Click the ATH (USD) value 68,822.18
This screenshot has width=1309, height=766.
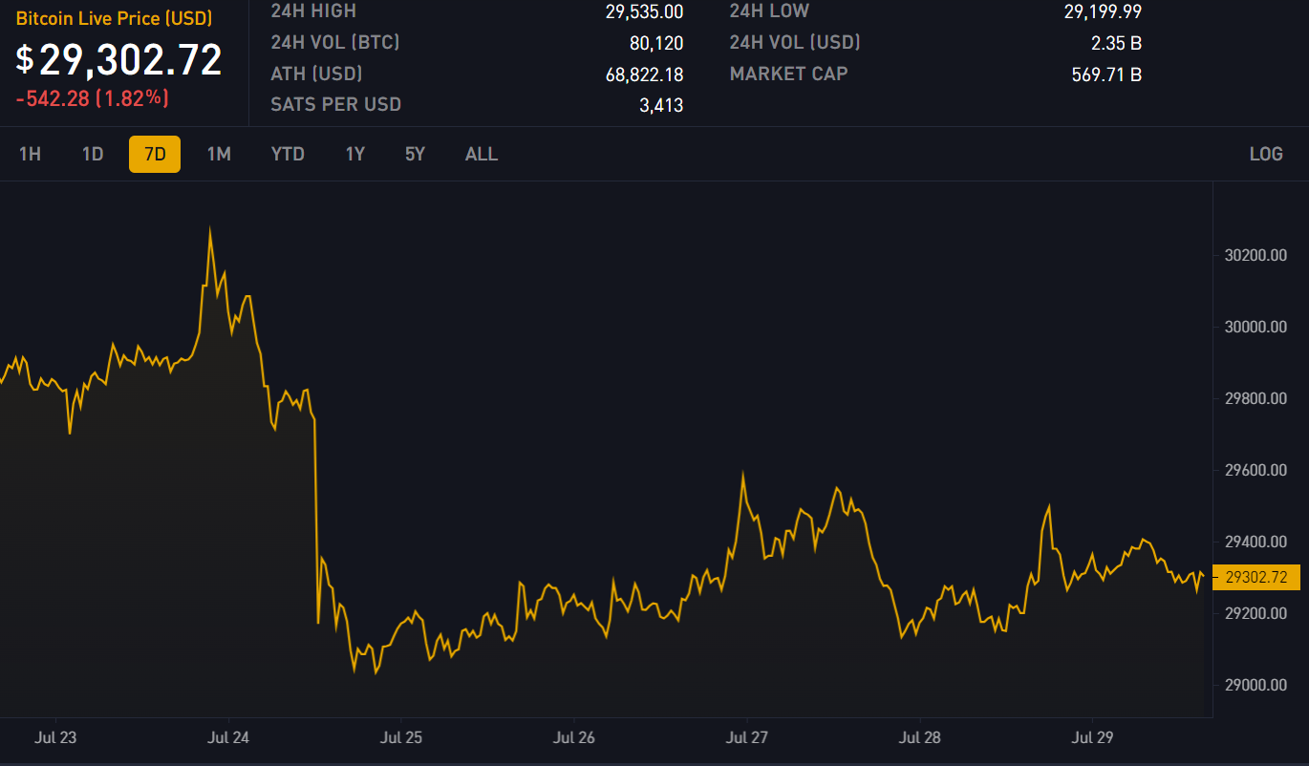[644, 74]
